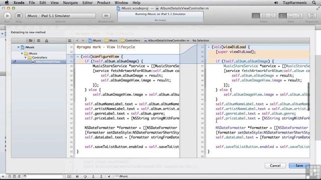Click the pause execution debug button
Viewport: 321px width, 180px height.
pyautogui.click(x=77, y=176)
